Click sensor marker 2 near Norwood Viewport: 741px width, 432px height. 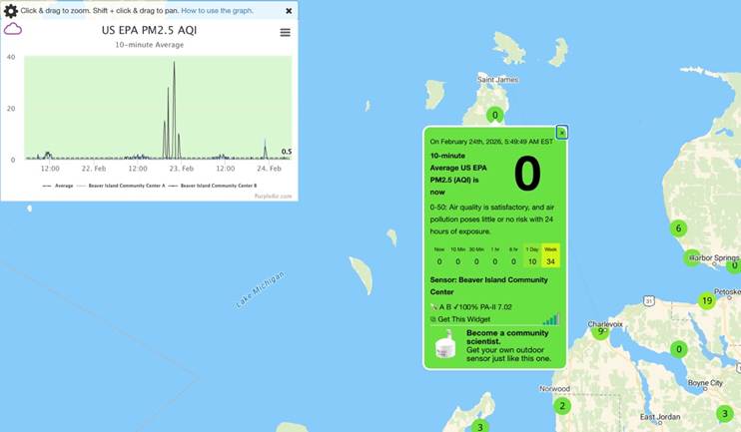pos(562,405)
